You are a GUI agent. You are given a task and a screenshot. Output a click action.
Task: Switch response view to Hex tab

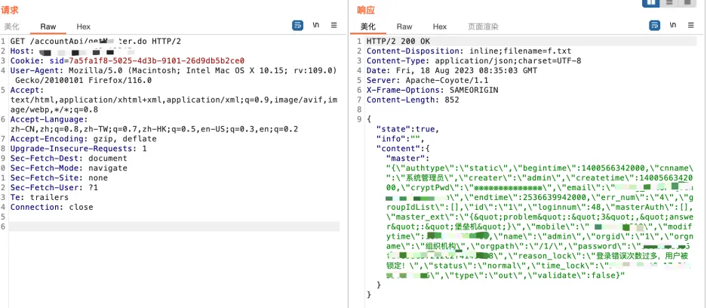pyautogui.click(x=440, y=26)
